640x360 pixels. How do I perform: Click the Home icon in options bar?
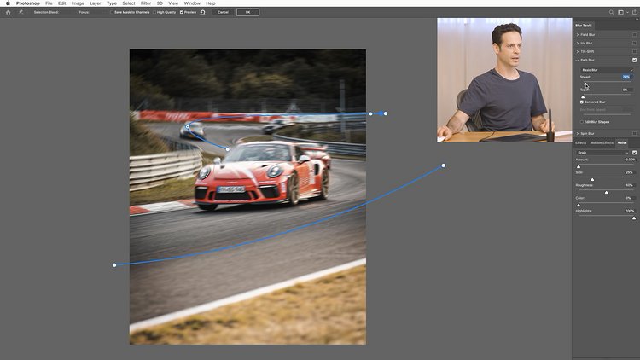click(8, 12)
